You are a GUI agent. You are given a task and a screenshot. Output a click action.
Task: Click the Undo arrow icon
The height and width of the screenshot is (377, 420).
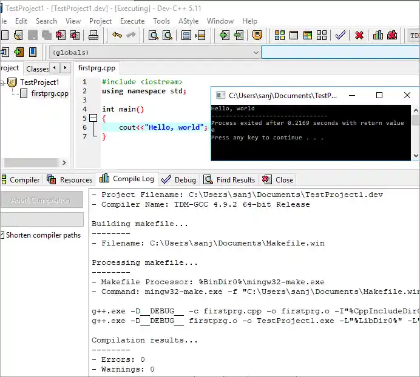pos(117,35)
